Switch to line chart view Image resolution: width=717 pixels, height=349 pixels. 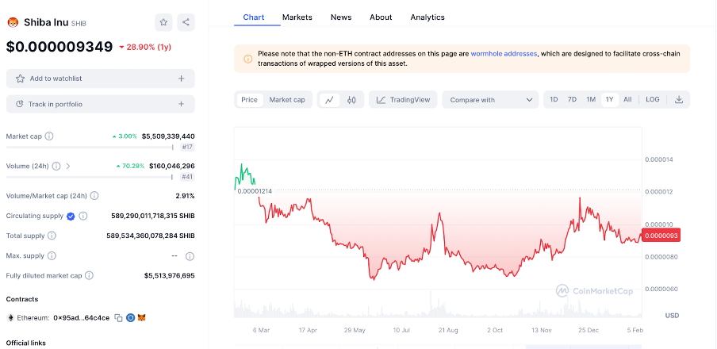pos(329,100)
